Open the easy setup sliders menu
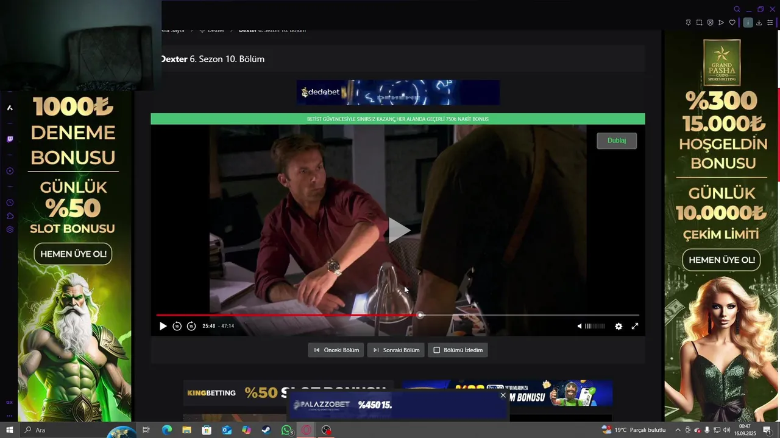 [770, 23]
